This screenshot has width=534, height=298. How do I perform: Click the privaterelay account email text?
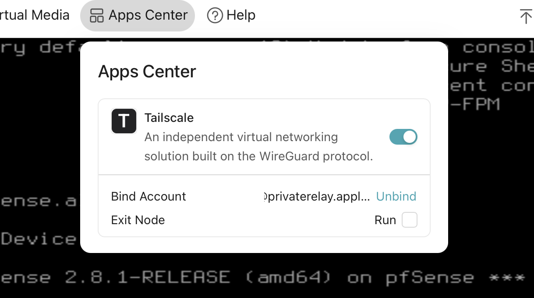(317, 197)
